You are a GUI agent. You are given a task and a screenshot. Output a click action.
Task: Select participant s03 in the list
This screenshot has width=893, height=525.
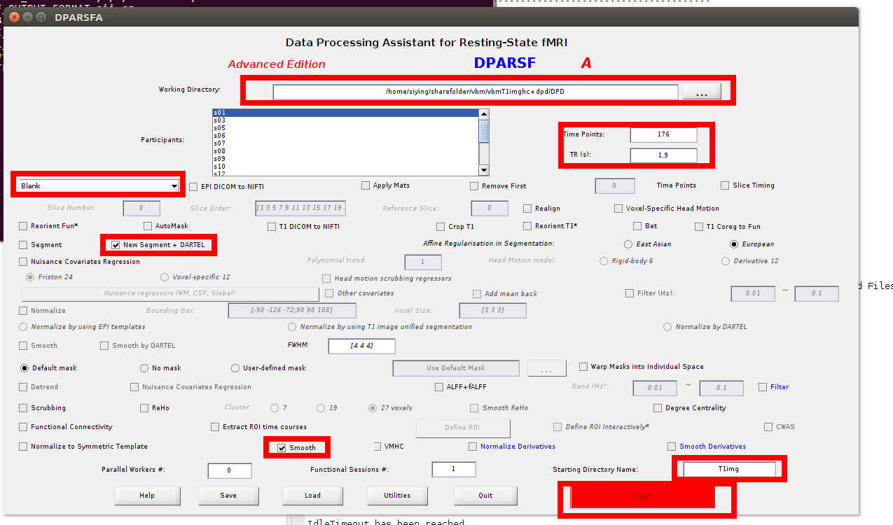pyautogui.click(x=345, y=120)
